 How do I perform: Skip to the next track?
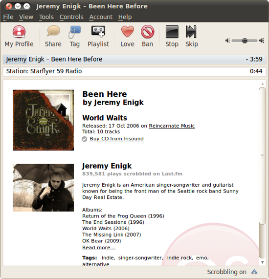click(x=192, y=37)
